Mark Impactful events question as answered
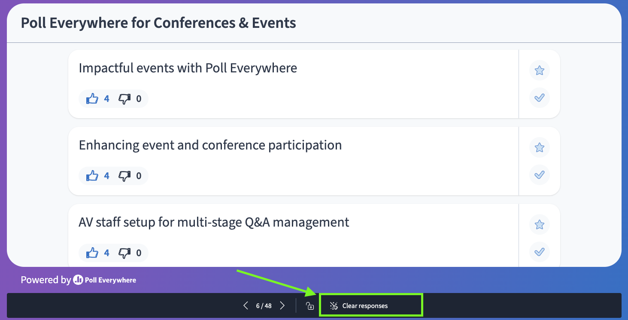Image resolution: width=628 pixels, height=320 pixels. (540, 98)
